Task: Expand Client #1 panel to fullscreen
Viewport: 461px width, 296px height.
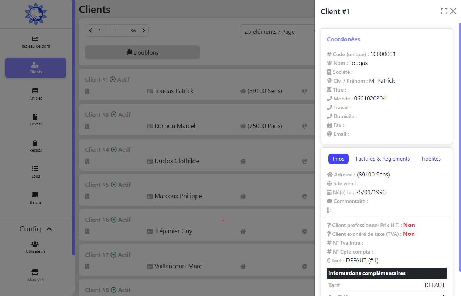Action: coord(444,11)
